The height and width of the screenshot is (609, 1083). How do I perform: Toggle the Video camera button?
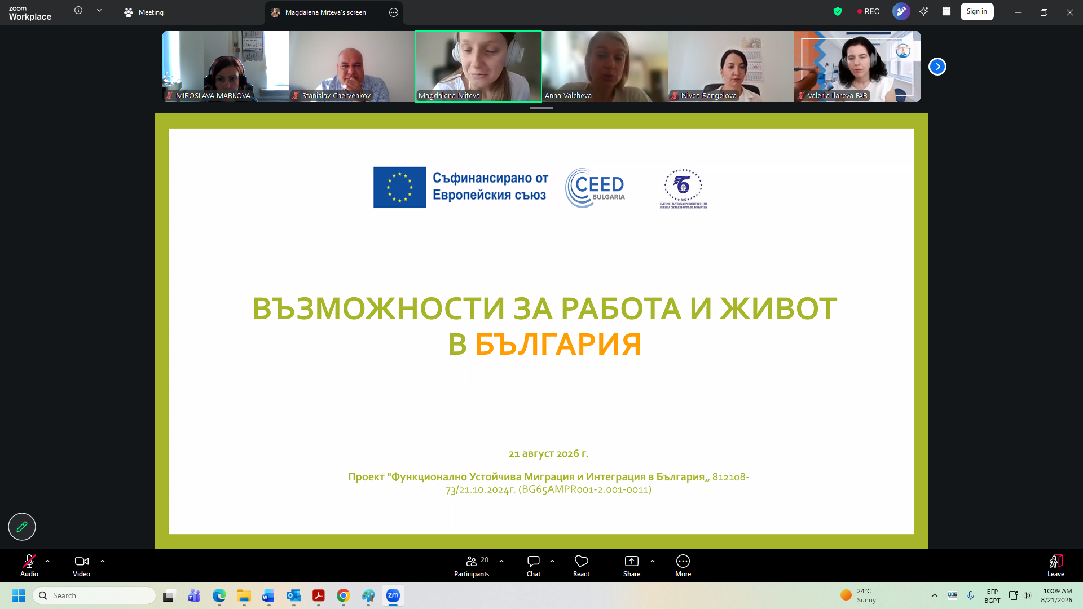pyautogui.click(x=81, y=566)
